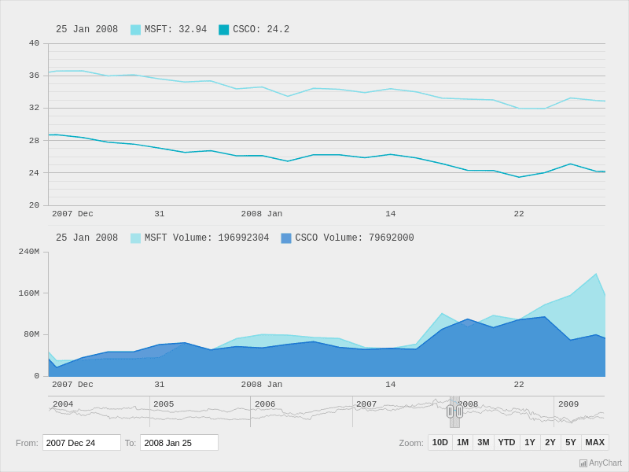Viewport: 629px width, 472px height.
Task: Set zoom to 3M
Action: point(484,442)
